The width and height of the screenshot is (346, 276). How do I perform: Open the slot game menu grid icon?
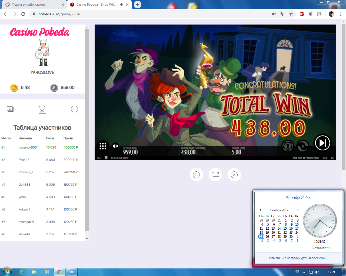tap(103, 146)
